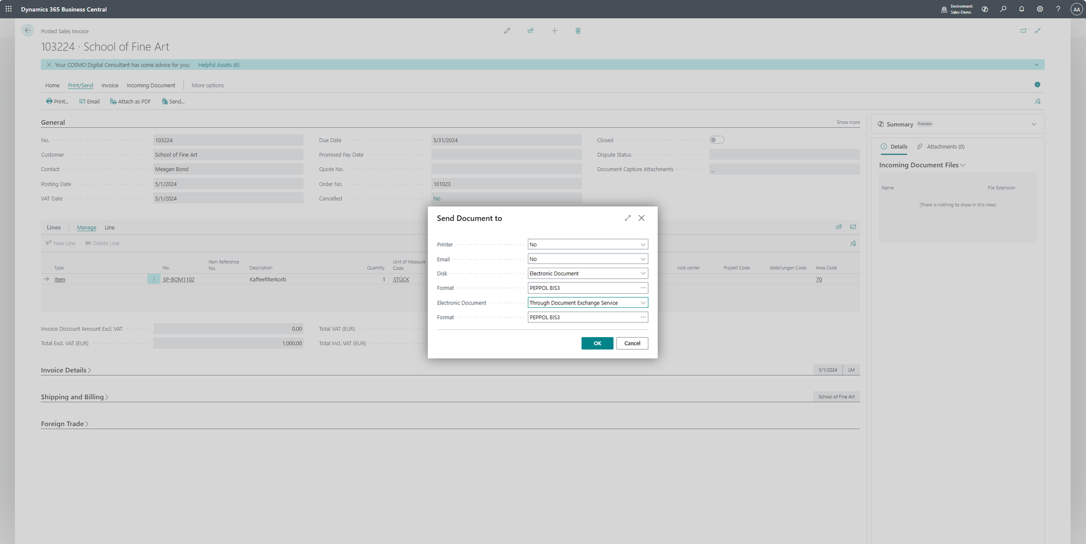Expand the Send Document dialog to full size

coord(628,218)
